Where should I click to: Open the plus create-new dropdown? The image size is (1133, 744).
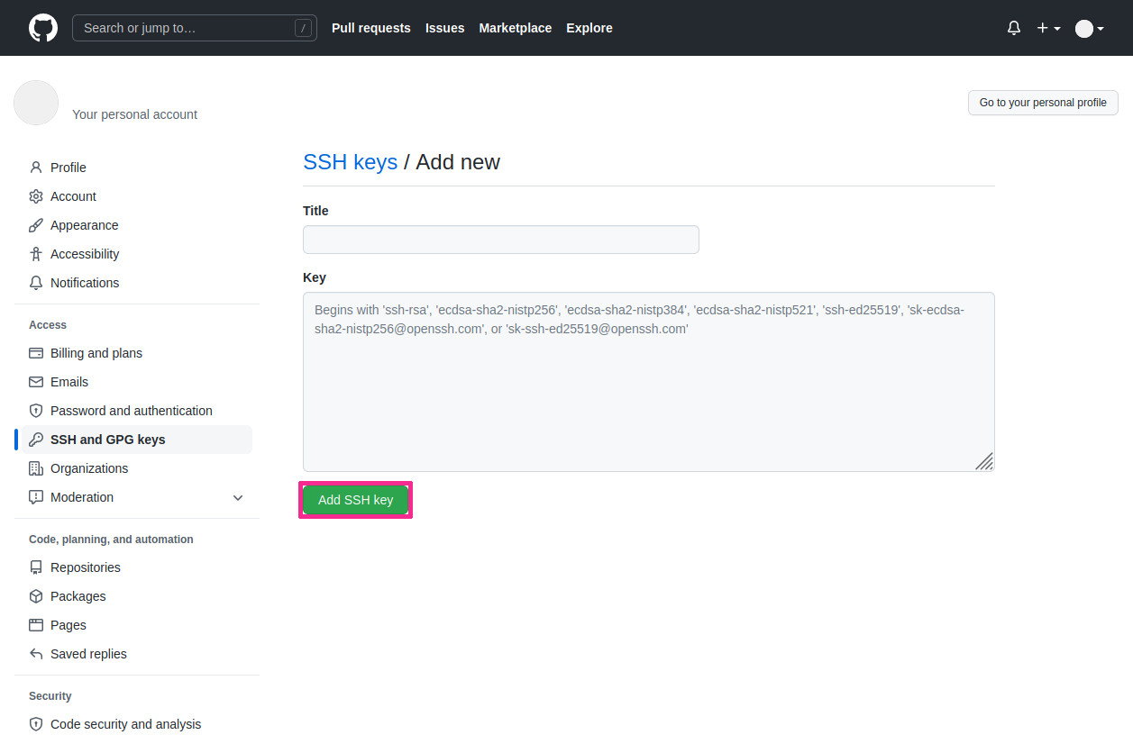(x=1047, y=28)
